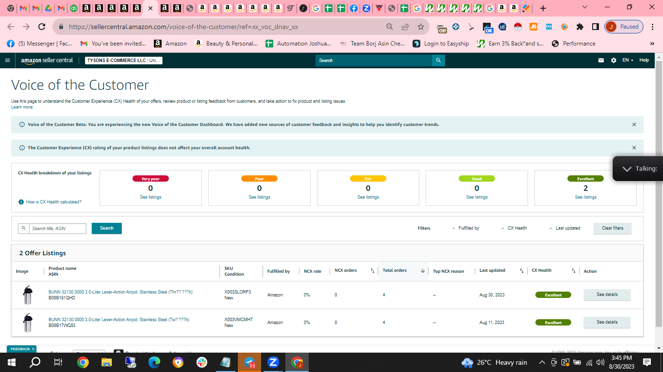Dismiss the Voice of the Customer Beta banner
This screenshot has width=663, height=372.
634,124
